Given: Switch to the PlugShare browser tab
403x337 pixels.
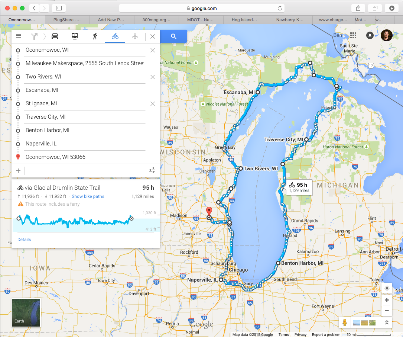Looking at the screenshot, I should click(x=66, y=20).
